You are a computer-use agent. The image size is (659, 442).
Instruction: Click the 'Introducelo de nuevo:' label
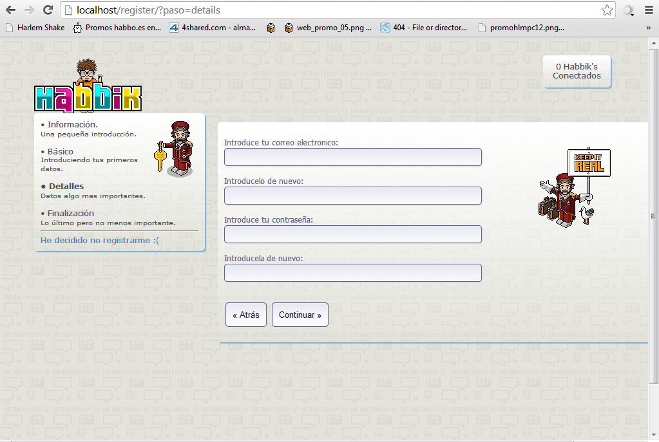click(263, 181)
